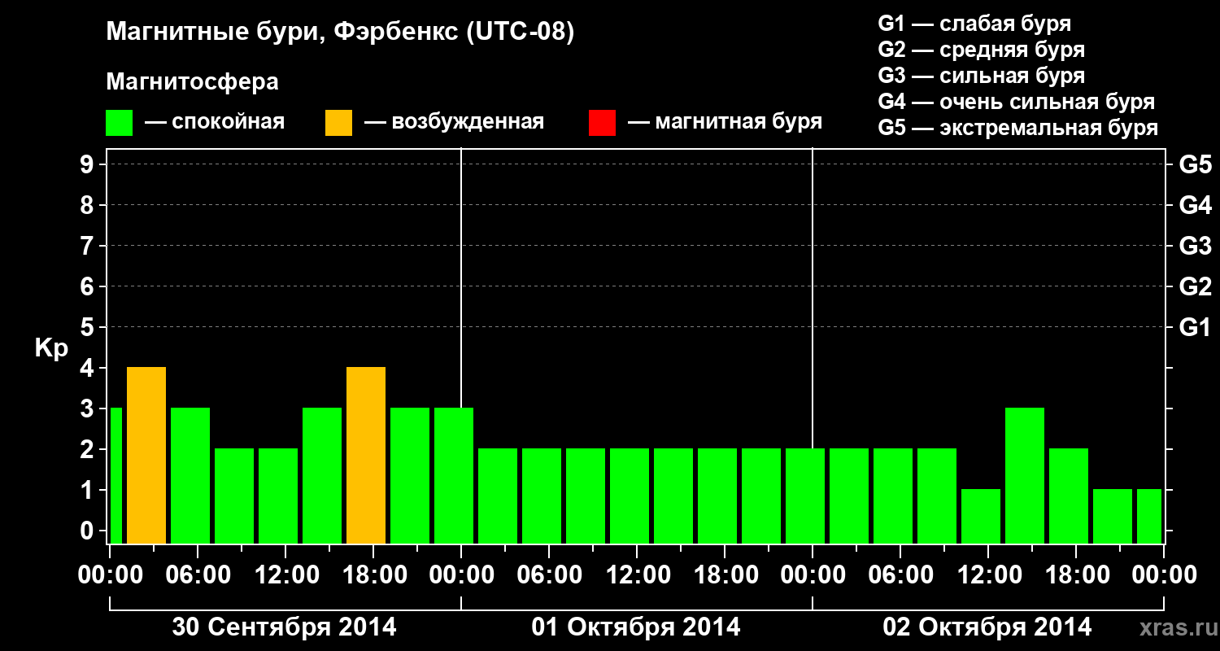The width and height of the screenshot is (1220, 651).
Task: Click the 'G1 — слабая буря' legend line
Action: (974, 24)
